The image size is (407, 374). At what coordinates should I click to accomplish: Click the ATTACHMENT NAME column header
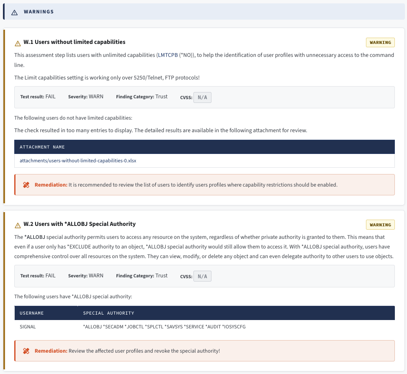click(42, 147)
